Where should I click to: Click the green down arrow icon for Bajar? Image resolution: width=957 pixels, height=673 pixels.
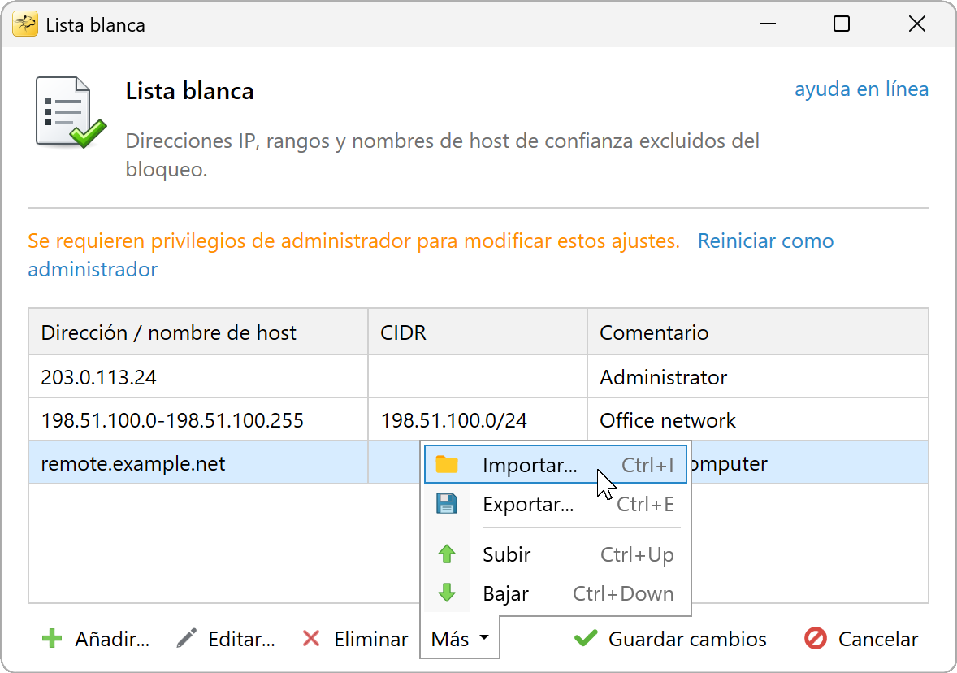[447, 593]
